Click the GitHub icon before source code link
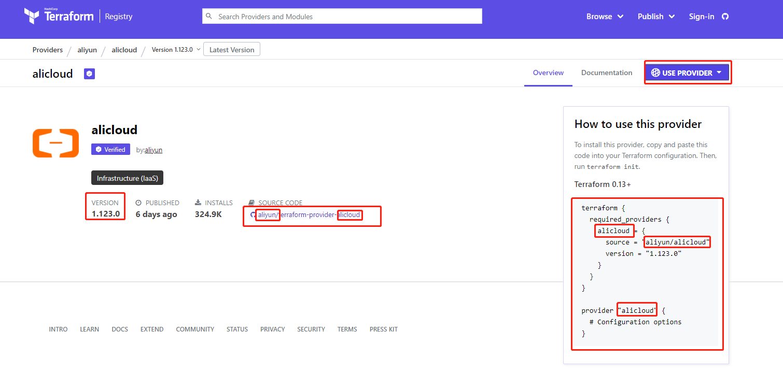Image resolution: width=783 pixels, height=374 pixels. point(253,215)
